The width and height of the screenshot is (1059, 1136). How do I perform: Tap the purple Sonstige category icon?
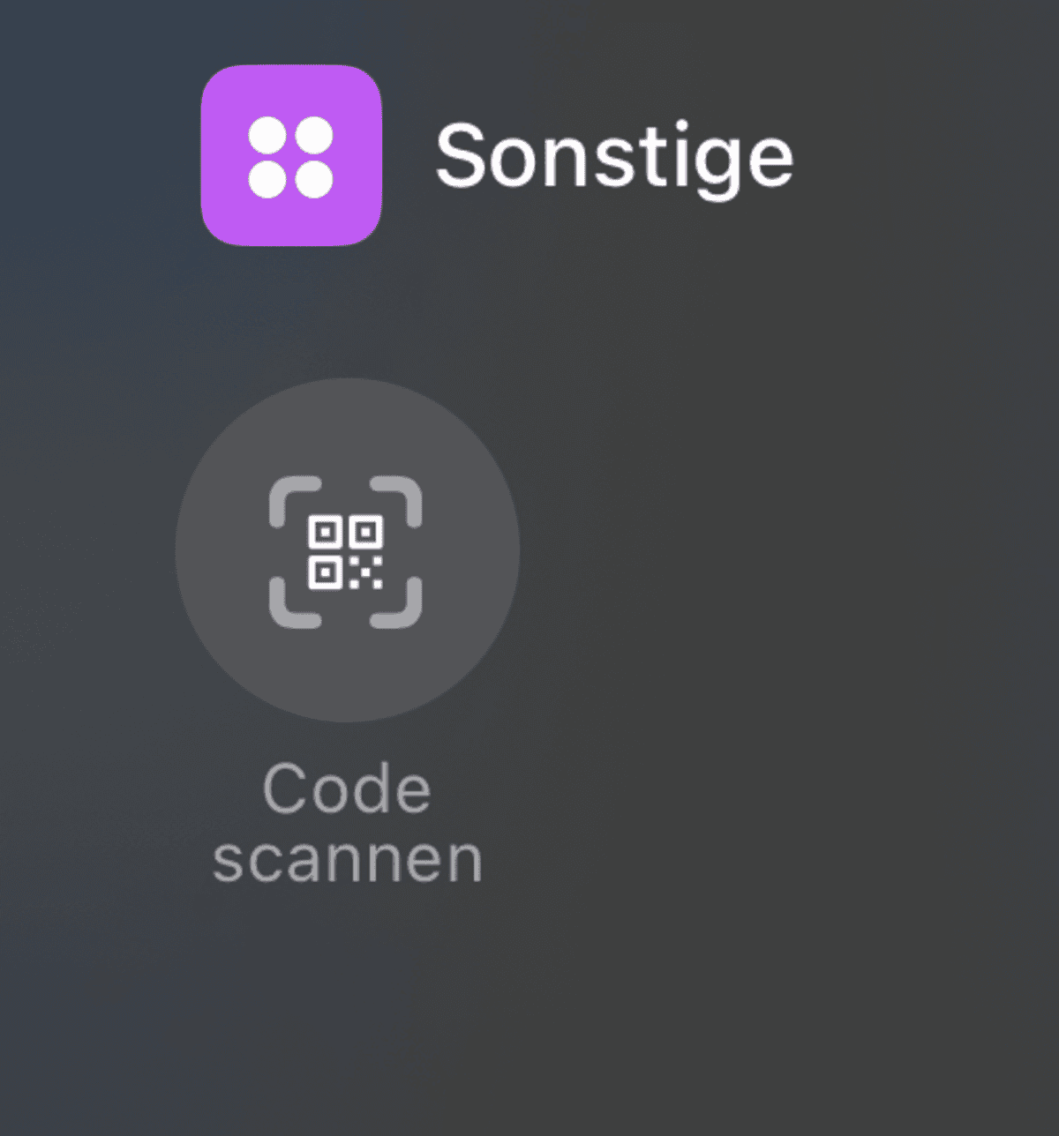pyautogui.click(x=291, y=155)
